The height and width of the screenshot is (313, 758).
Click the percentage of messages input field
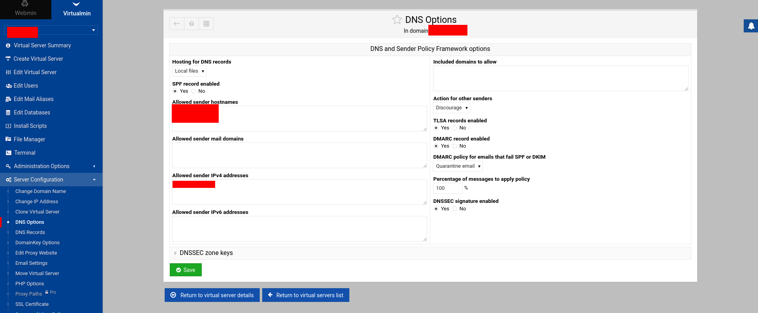coord(447,188)
